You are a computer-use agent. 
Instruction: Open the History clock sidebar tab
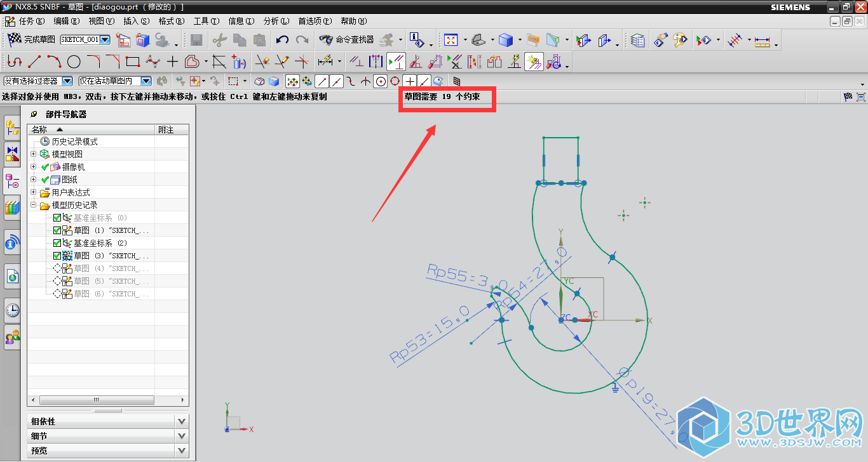[12, 310]
